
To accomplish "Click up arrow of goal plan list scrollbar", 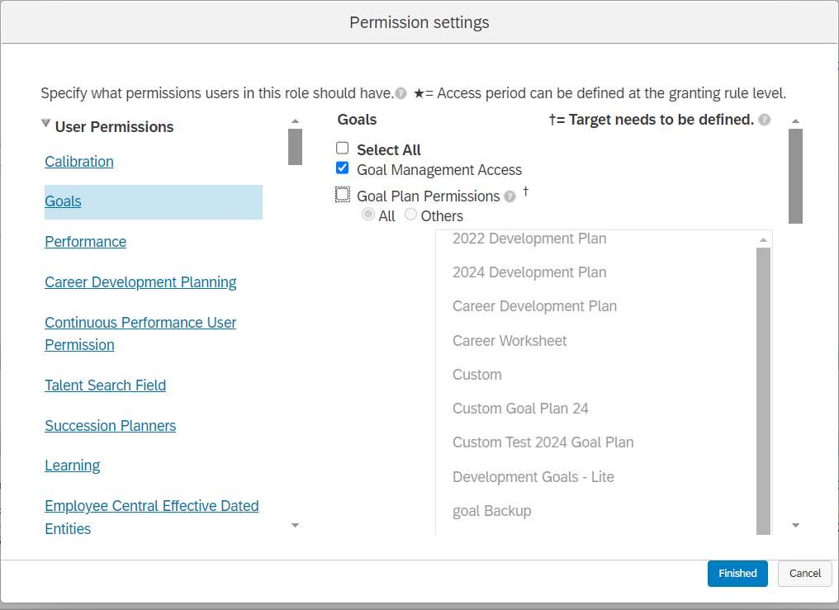I will click(x=764, y=239).
